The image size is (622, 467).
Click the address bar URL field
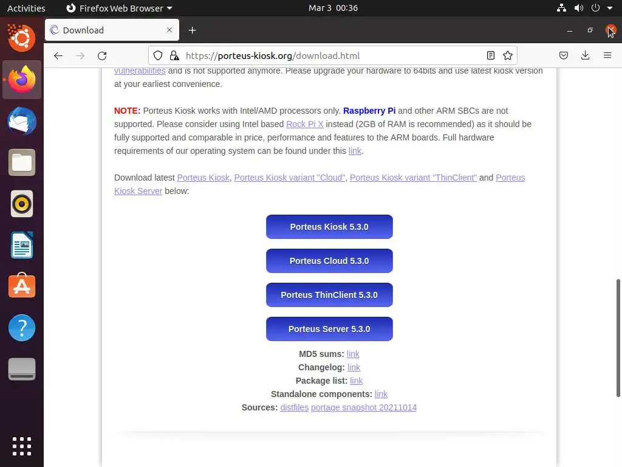coord(332,55)
